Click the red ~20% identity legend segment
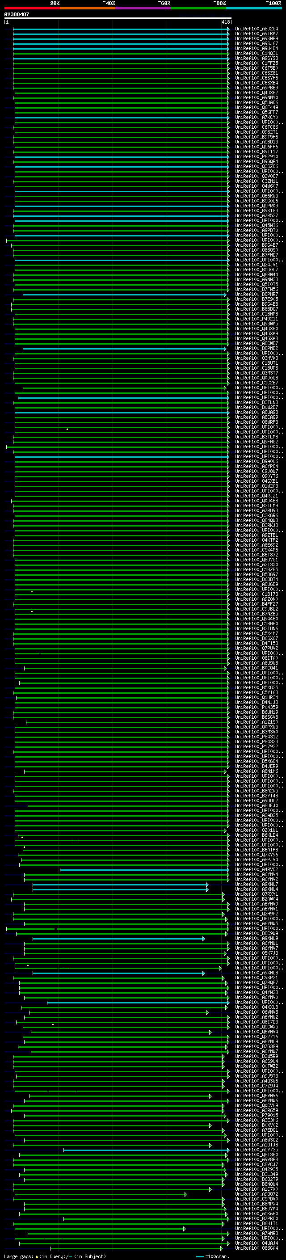This screenshot has width=286, height=1260. pos(32,8)
